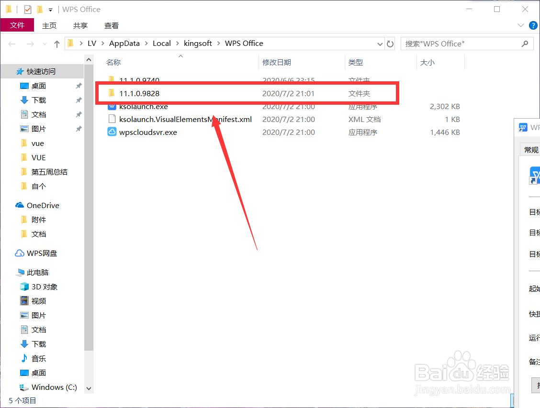Click AppData in the address path
Screen dimensions: 540x408
tap(124, 44)
